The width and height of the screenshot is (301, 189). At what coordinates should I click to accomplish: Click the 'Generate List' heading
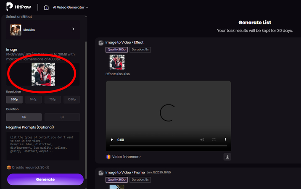pos(255,22)
